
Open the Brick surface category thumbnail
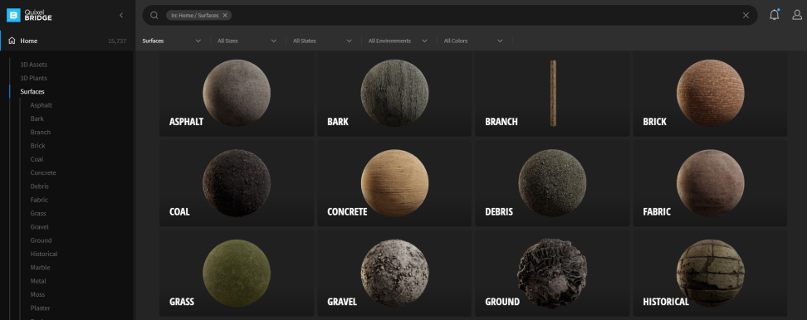coord(710,93)
